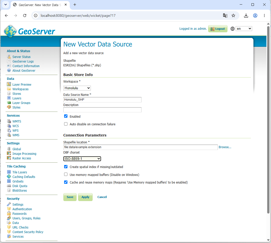Open the URL Checks link
Image resolution: width=271 pixels, height=243 pixels.
tap(20, 227)
